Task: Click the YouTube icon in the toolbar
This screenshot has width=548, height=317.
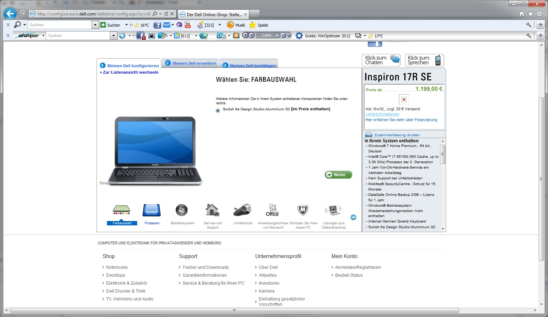Action: [188, 25]
